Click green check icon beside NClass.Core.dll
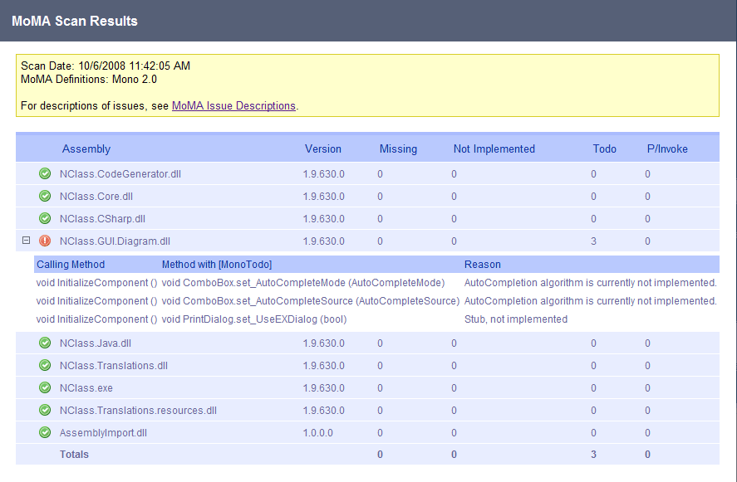This screenshot has height=482, width=737. [x=45, y=197]
